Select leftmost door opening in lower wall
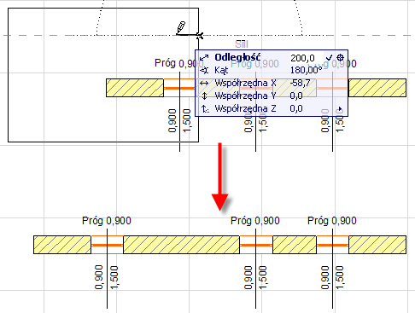The width and height of the screenshot is (415, 313). [x=107, y=245]
